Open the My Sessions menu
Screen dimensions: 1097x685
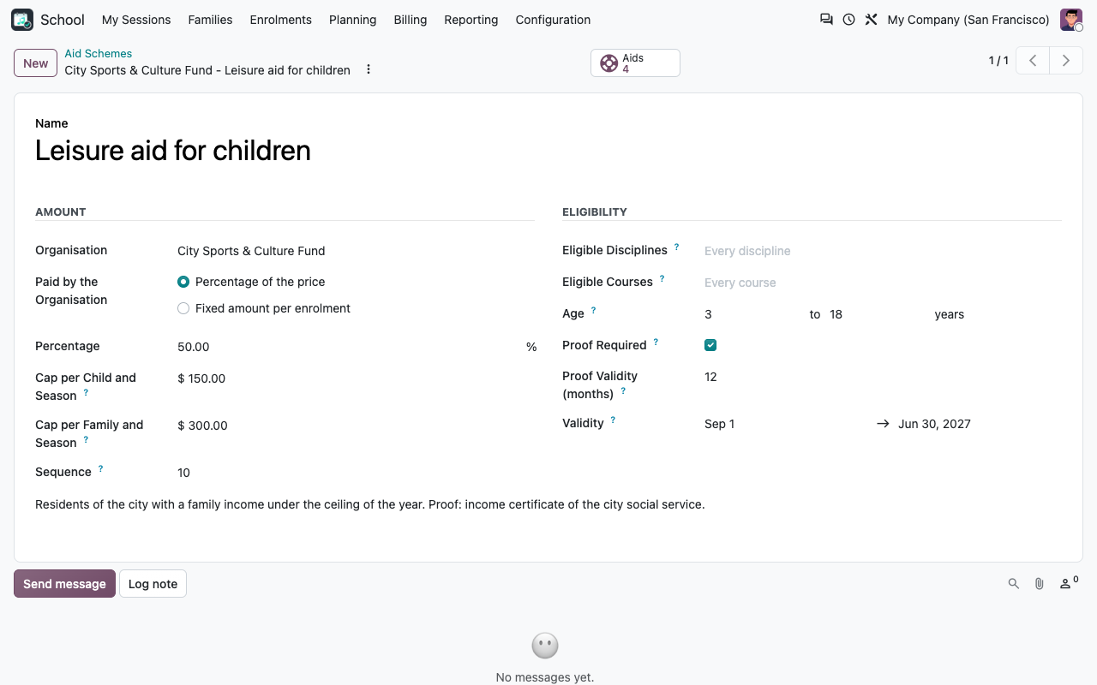coord(136,20)
